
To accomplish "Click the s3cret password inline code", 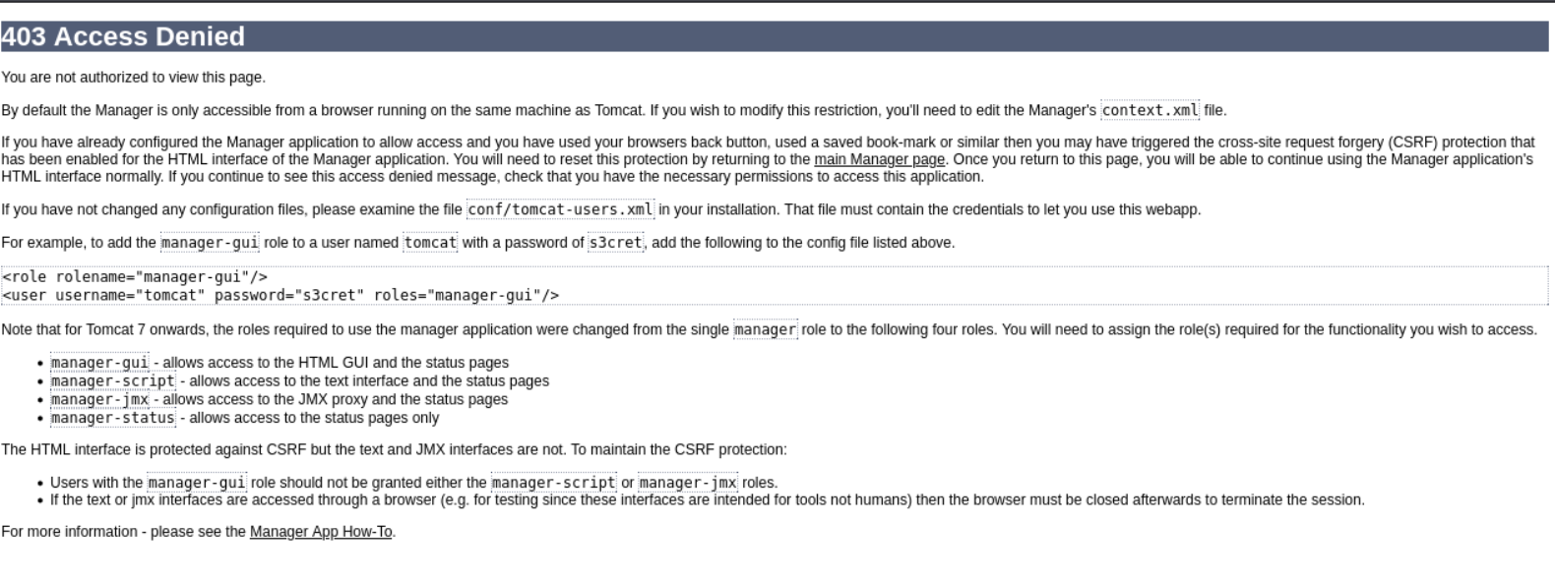I will pyautogui.click(x=615, y=242).
